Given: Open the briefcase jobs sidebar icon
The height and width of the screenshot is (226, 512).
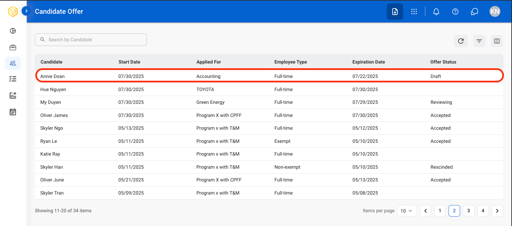Looking at the screenshot, I should 13,47.
